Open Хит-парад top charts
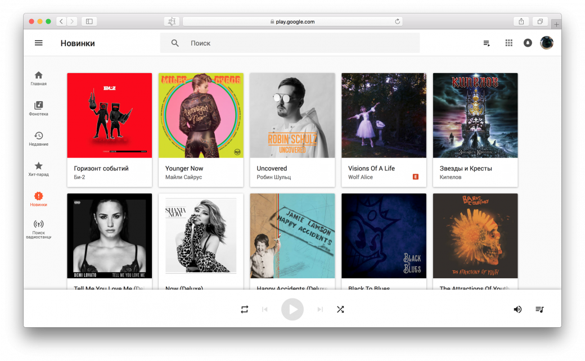The width and height of the screenshot is (585, 361). coord(38,169)
